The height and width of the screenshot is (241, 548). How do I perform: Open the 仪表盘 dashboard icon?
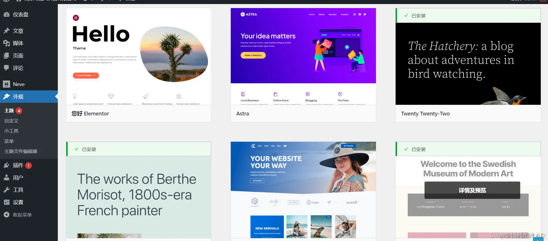click(6, 14)
